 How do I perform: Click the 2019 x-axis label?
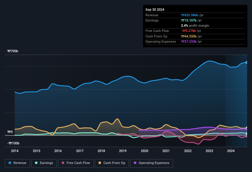point(123,151)
